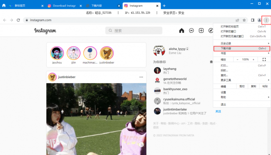Click the share icon in the address bar
This screenshot has width=271, height=155.
pos(237,20)
